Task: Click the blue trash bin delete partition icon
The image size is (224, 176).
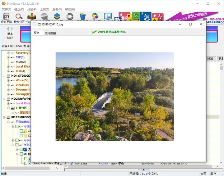Action: [82, 16]
